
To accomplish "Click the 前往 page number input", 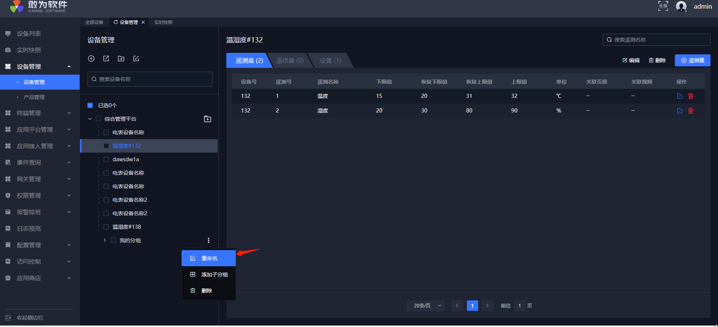I will pos(519,306).
